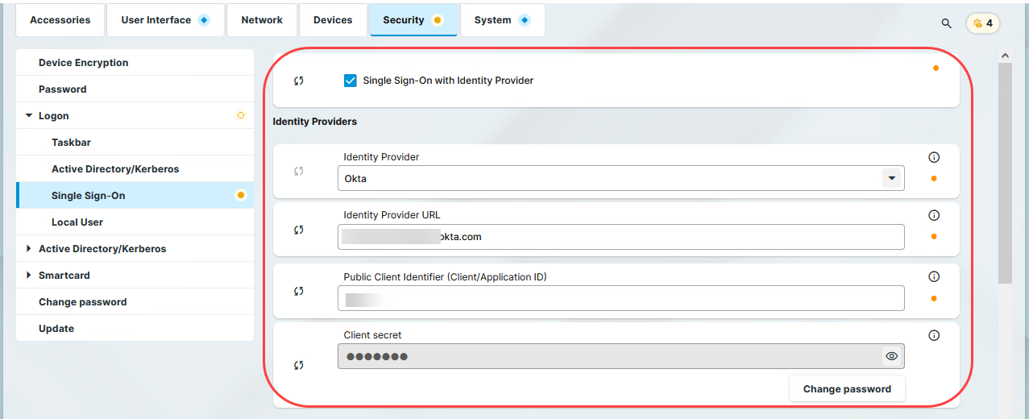Open the Identity Provider dropdown
Viewport: 1029px width, 419px height.
[x=891, y=178]
